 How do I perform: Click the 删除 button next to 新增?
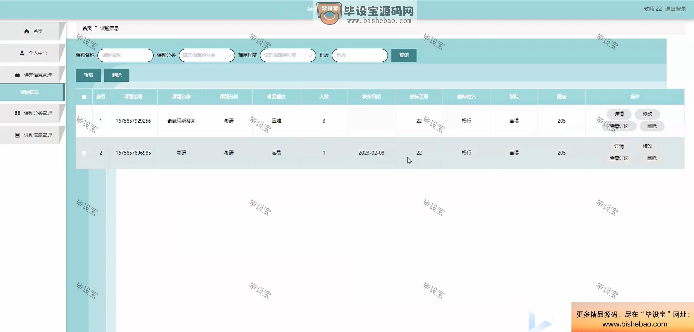pos(117,75)
